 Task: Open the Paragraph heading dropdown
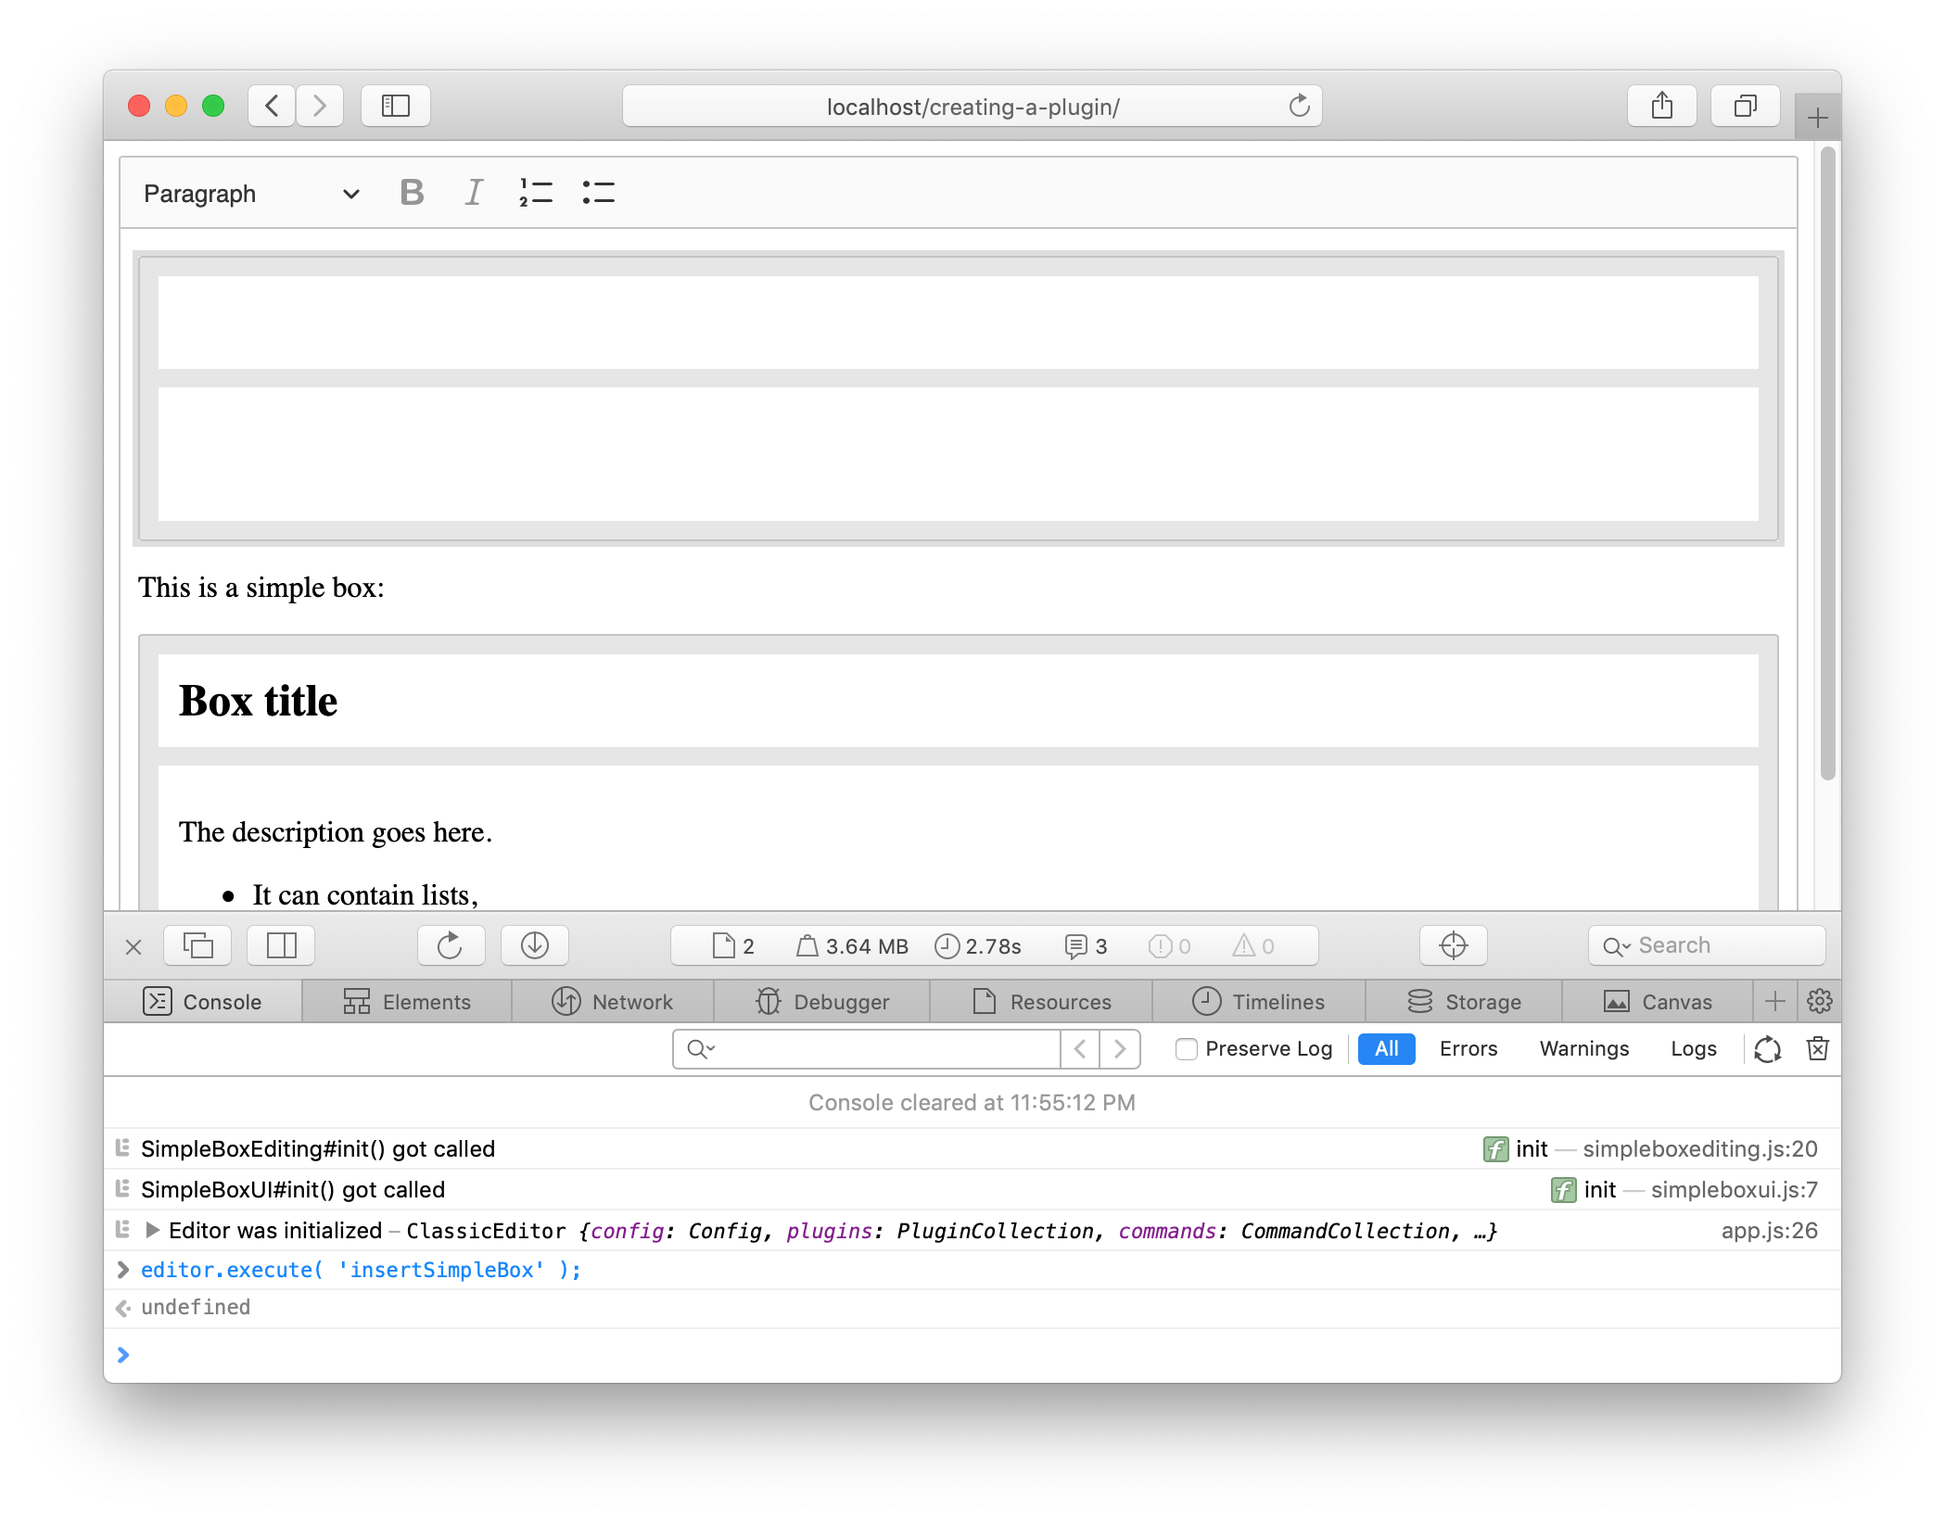(250, 193)
